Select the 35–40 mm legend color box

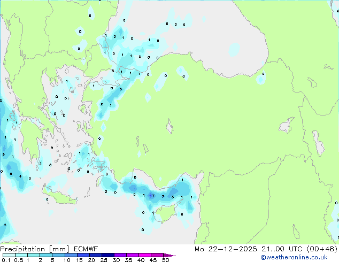pyautogui.click(x=132, y=255)
